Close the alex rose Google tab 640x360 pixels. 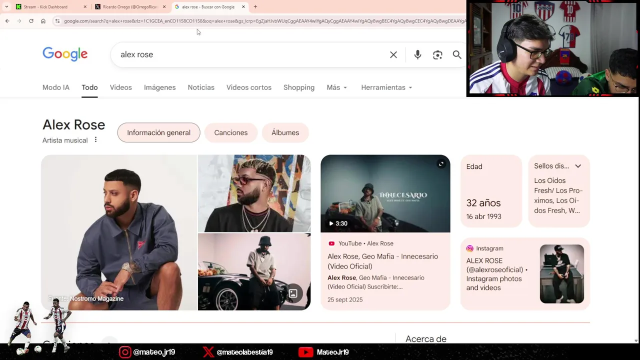(x=243, y=7)
